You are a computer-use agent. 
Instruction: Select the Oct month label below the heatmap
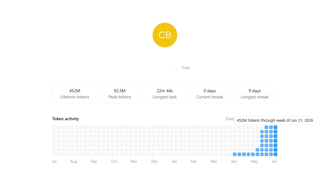point(114,161)
